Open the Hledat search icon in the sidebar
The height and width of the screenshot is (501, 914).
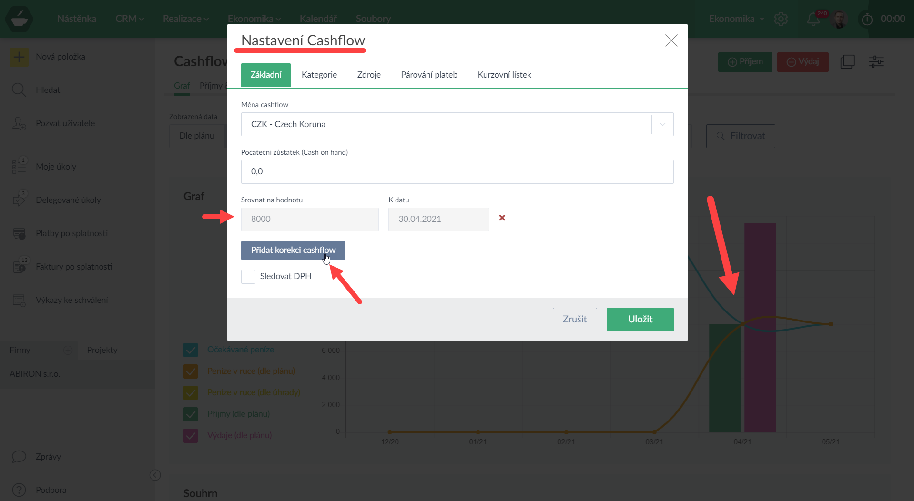coord(19,90)
